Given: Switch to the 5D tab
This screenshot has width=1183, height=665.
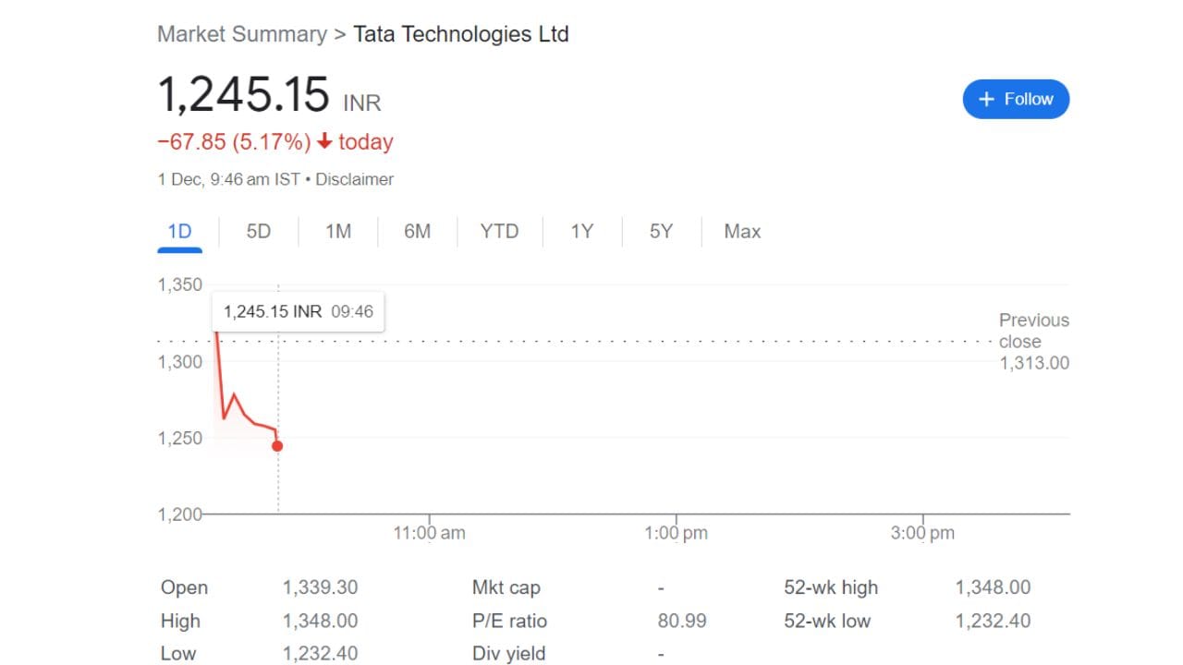Looking at the screenshot, I should click(x=259, y=232).
